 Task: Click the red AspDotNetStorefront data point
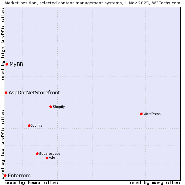tap(6, 92)
